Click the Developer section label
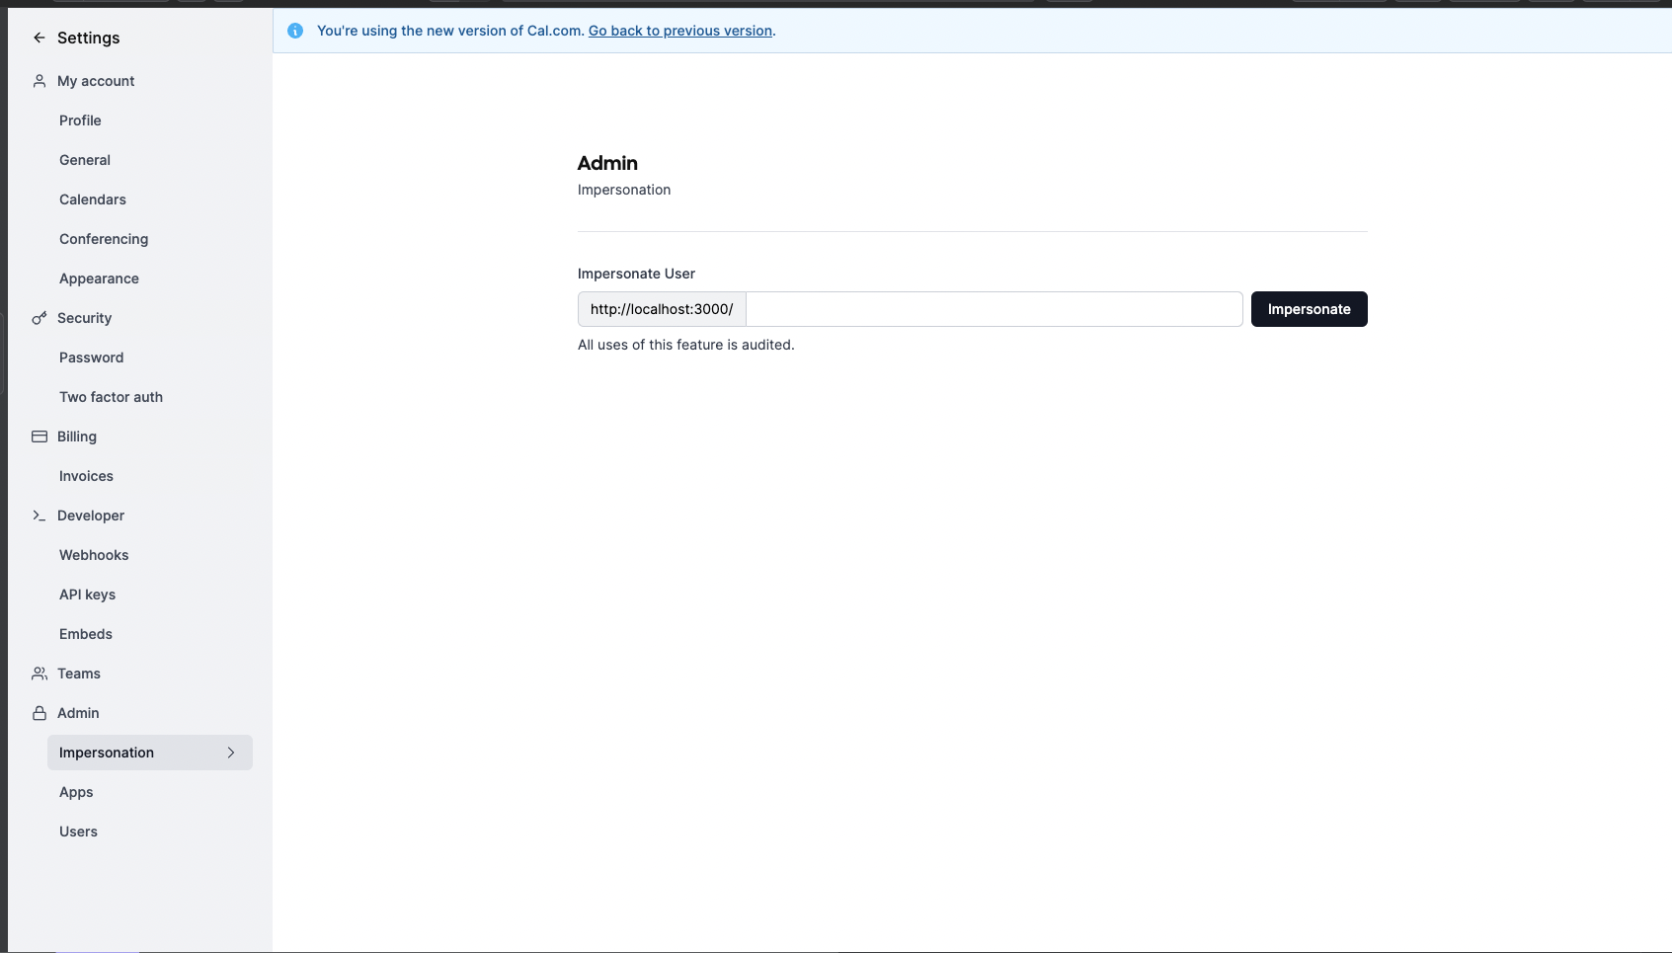Screen dimensions: 1672x953 point(91,516)
